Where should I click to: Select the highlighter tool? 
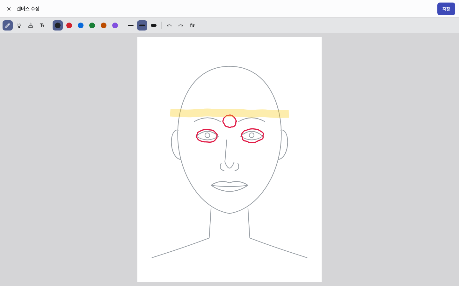pos(19,25)
